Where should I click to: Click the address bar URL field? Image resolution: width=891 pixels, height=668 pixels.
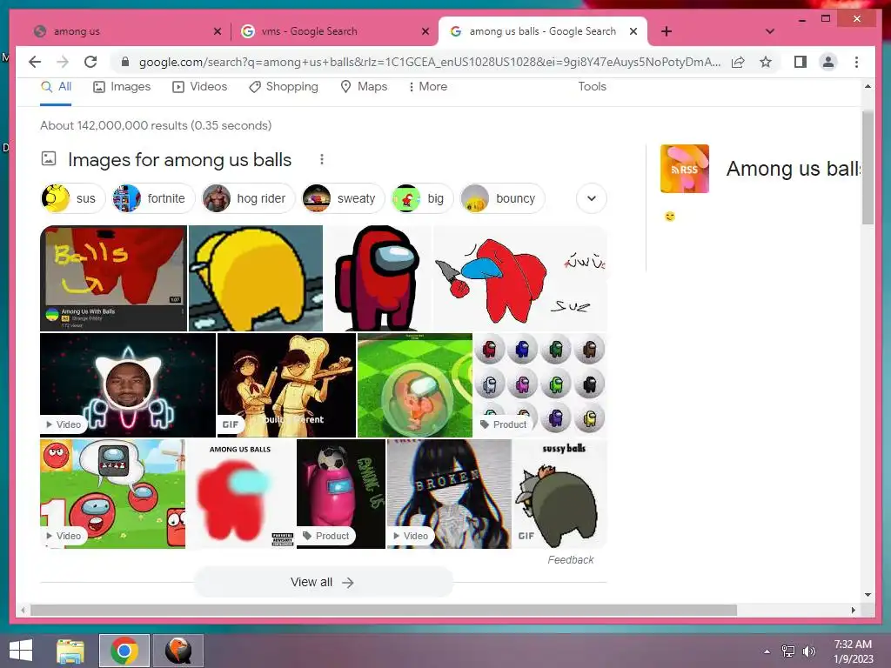pos(429,62)
